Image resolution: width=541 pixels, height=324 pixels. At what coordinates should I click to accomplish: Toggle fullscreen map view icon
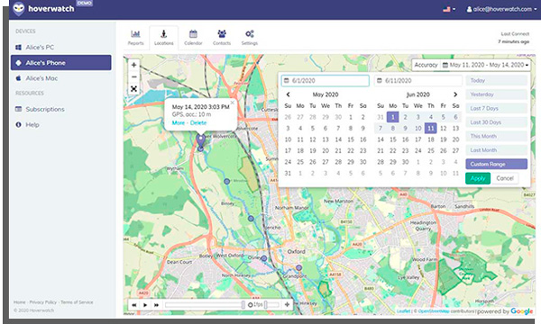pos(133,89)
